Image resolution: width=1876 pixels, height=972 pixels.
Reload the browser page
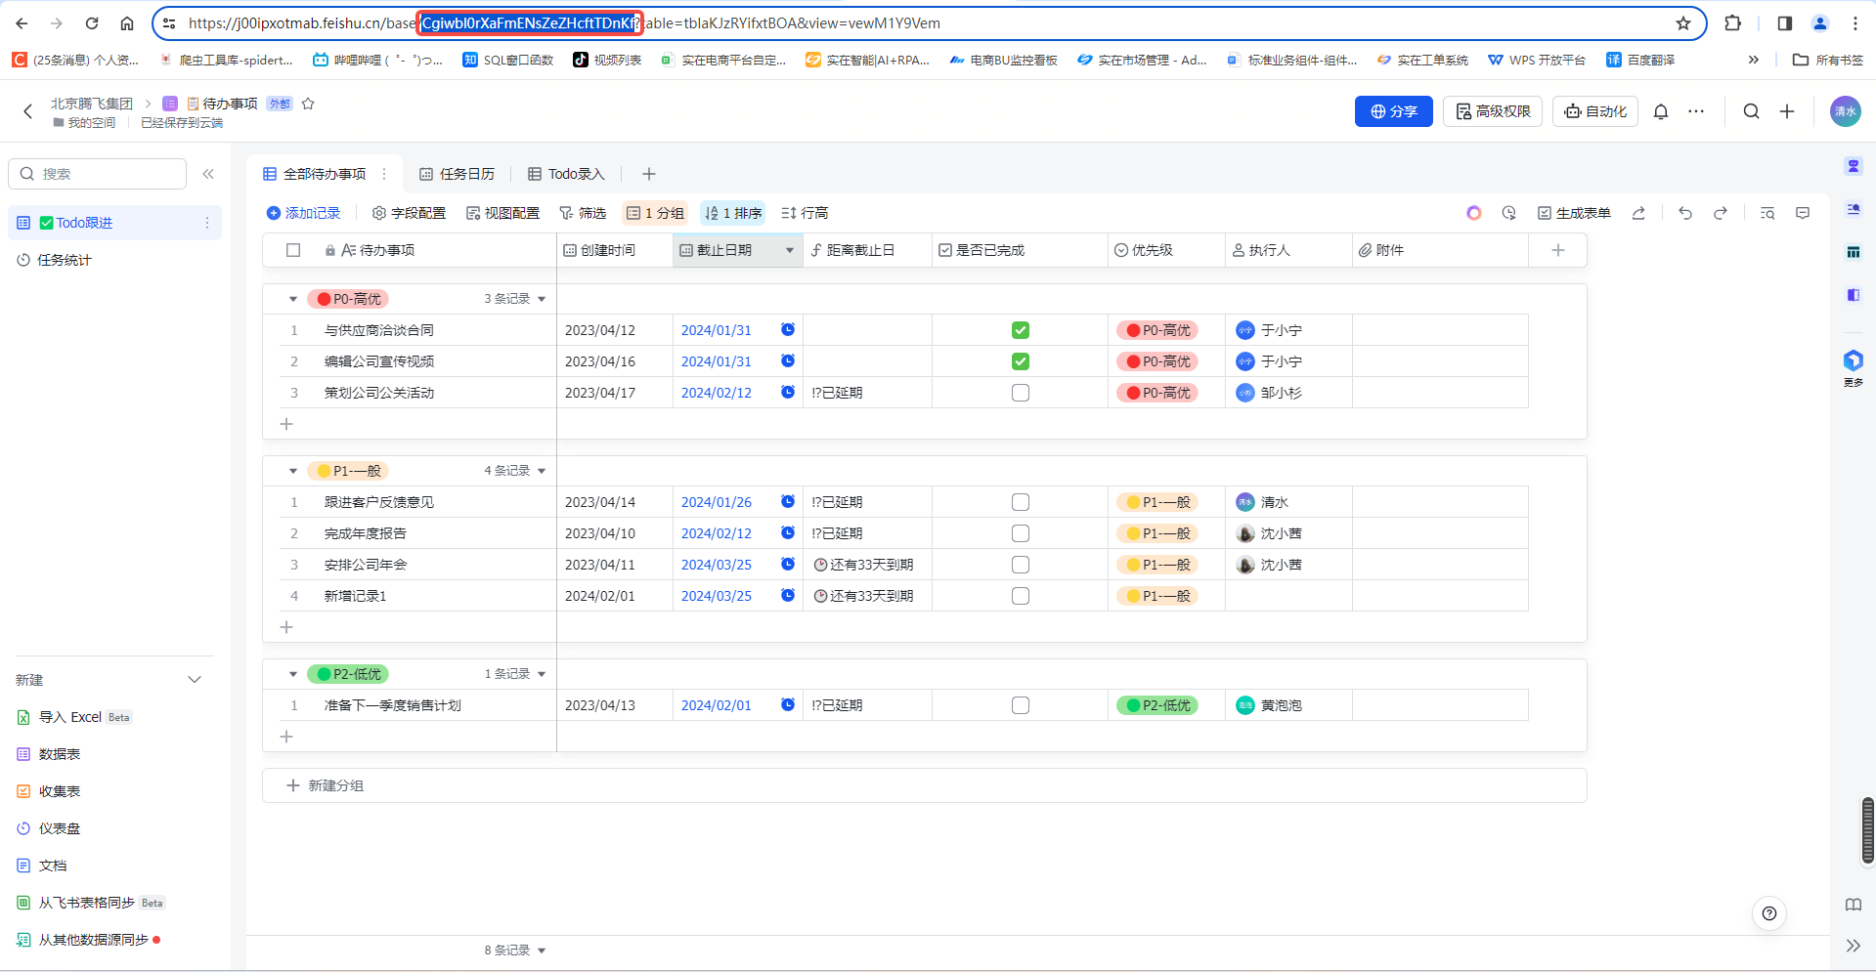click(92, 23)
